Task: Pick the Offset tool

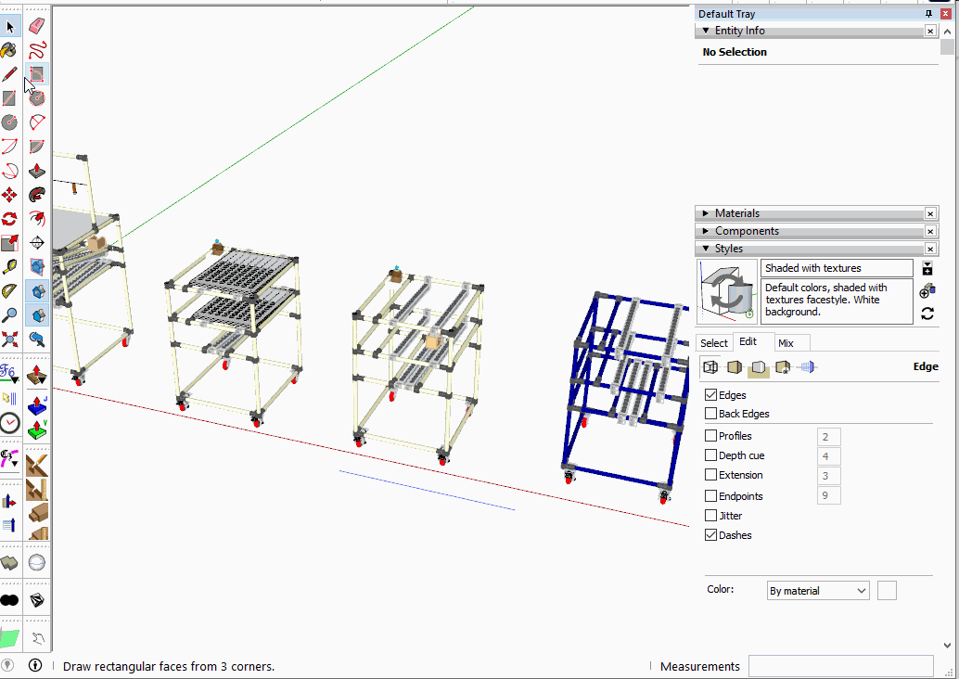Action: tap(37, 219)
